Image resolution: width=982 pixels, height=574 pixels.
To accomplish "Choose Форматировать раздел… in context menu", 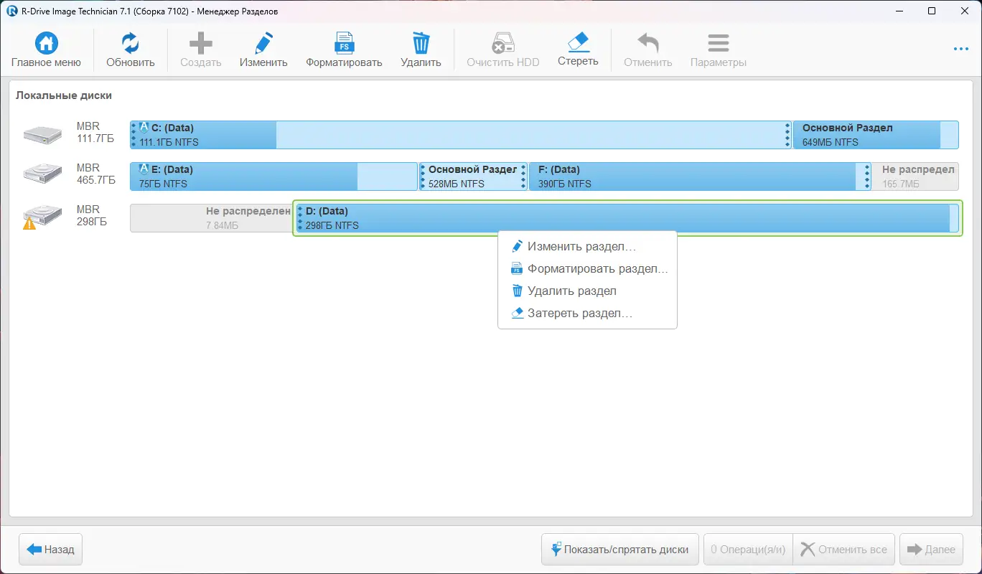I will pos(587,269).
